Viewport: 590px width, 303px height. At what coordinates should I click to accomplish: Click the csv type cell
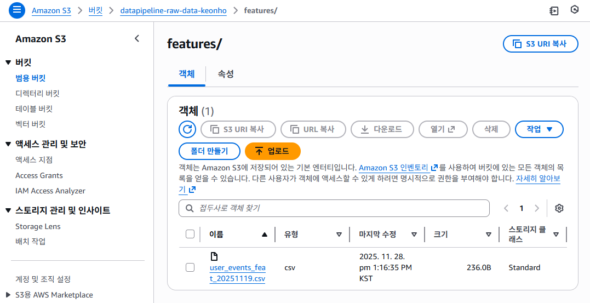(x=290, y=267)
